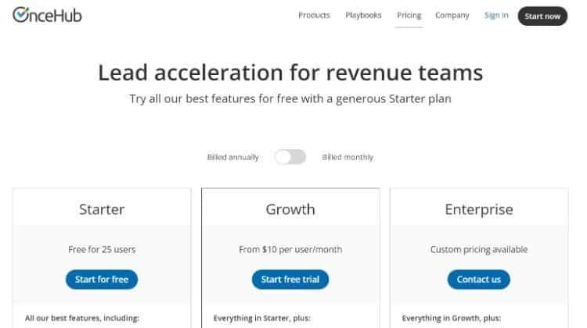587x328 pixels.
Task: Go to the Pricing page
Action: tap(409, 15)
